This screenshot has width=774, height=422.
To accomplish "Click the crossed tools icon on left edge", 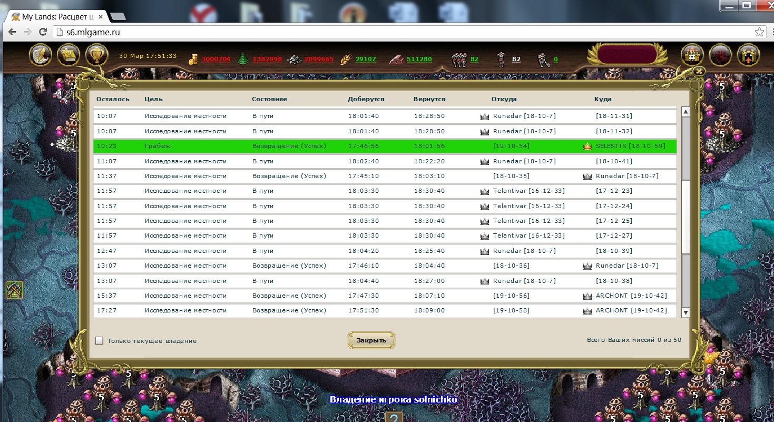I will 14,290.
